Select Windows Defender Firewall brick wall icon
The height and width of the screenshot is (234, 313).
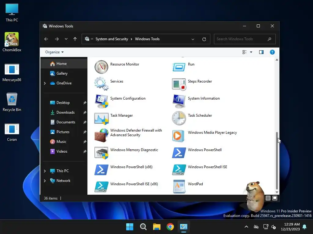(101, 135)
